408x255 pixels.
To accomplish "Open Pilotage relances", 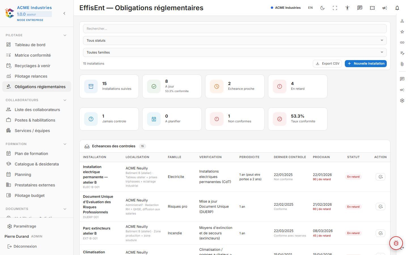I will coord(37,76).
